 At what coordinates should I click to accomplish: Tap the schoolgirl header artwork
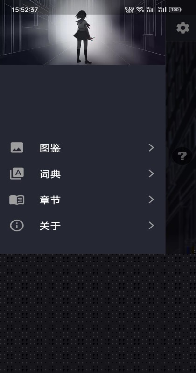(x=83, y=33)
